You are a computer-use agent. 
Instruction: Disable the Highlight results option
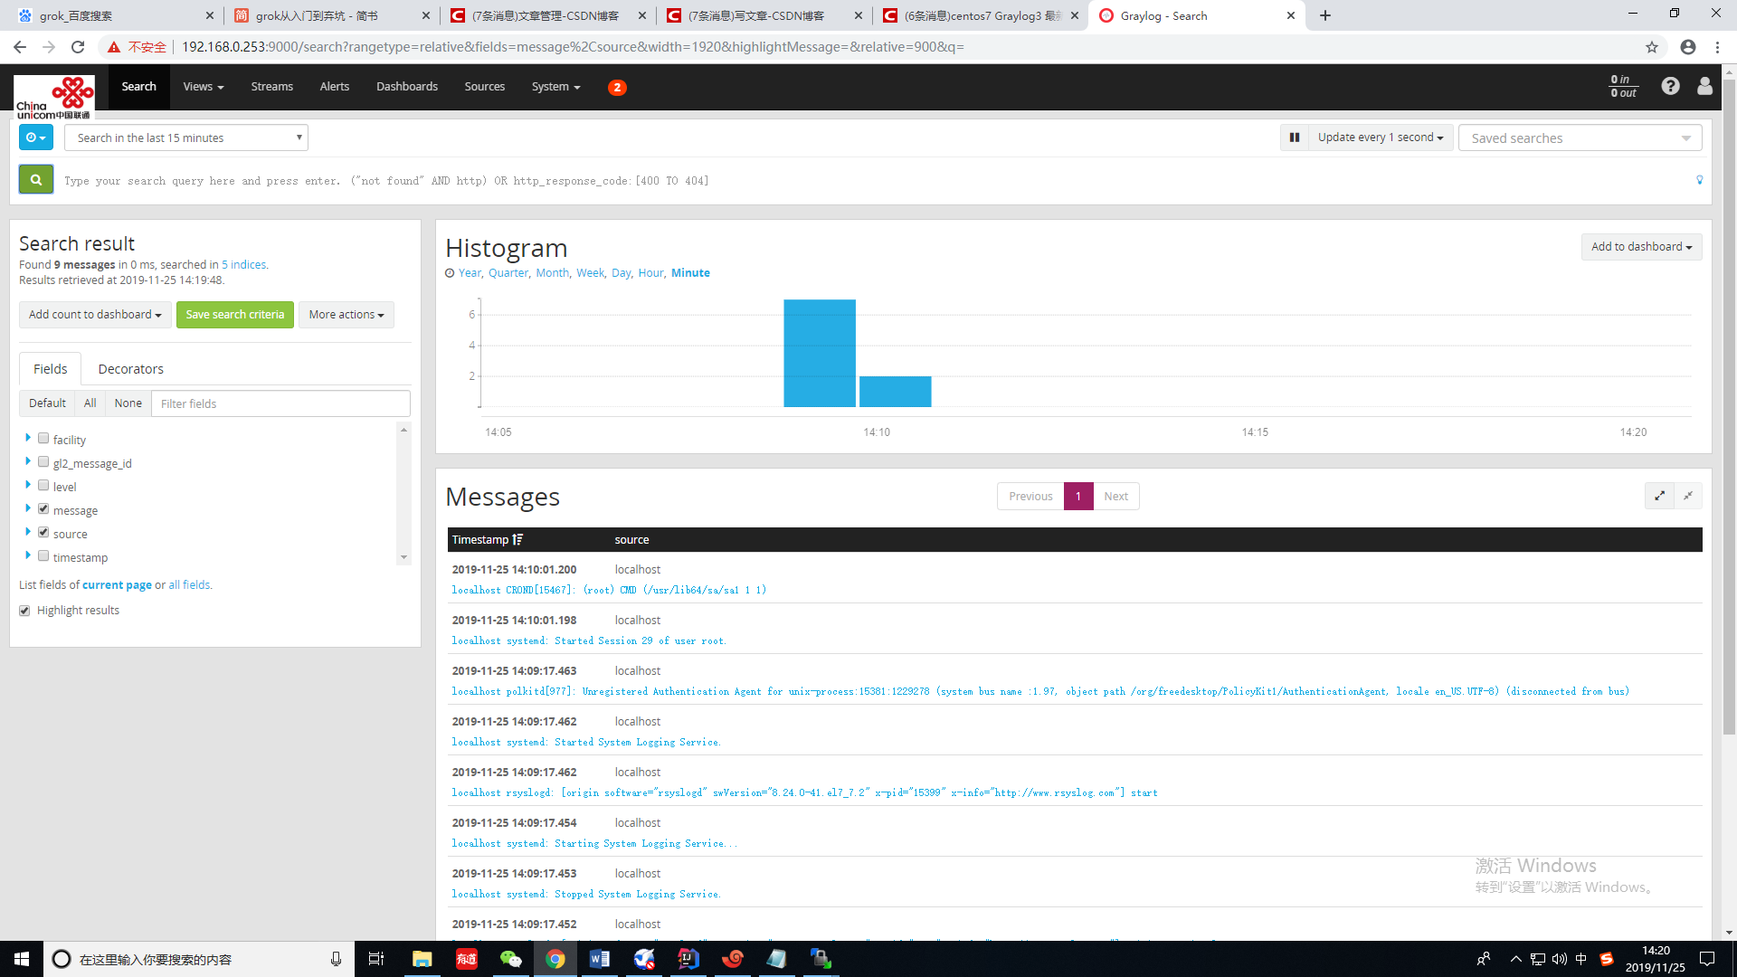click(24, 610)
